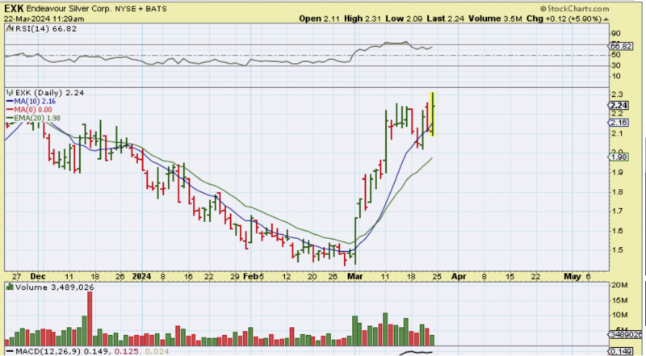
Task: Click the yellow highlighted latest candle
Action: click(433, 113)
